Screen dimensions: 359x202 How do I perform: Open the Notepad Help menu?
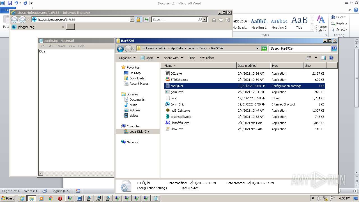(x=81, y=46)
